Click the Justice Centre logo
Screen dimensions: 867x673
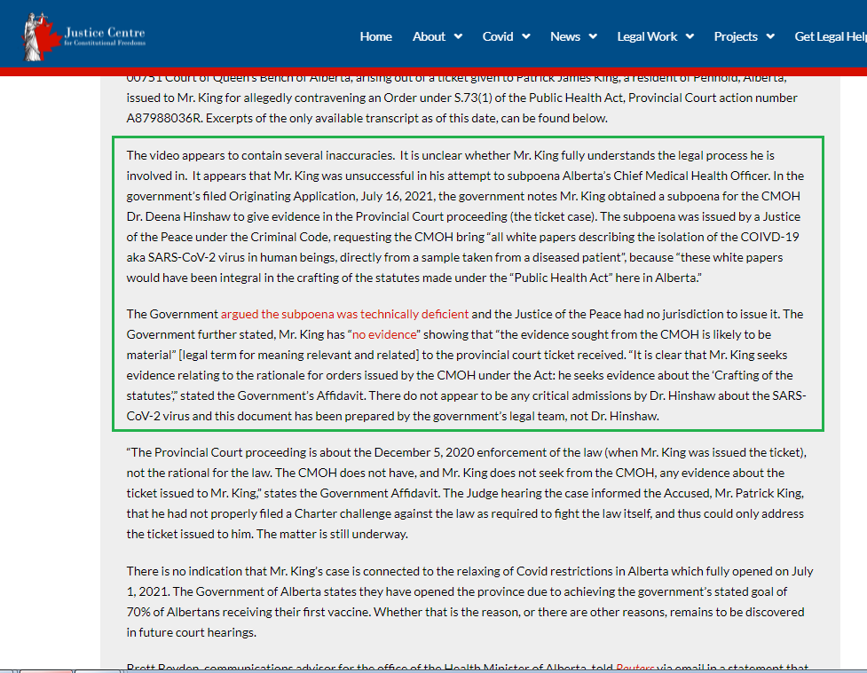(83, 36)
